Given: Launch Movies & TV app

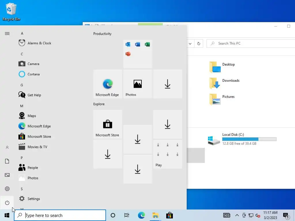Looking at the screenshot, I should pyautogui.click(x=33, y=146).
